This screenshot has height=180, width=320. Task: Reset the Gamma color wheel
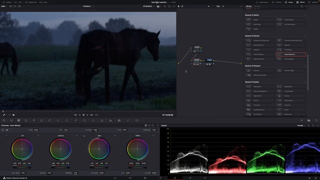pyautogui.click(x=76, y=135)
